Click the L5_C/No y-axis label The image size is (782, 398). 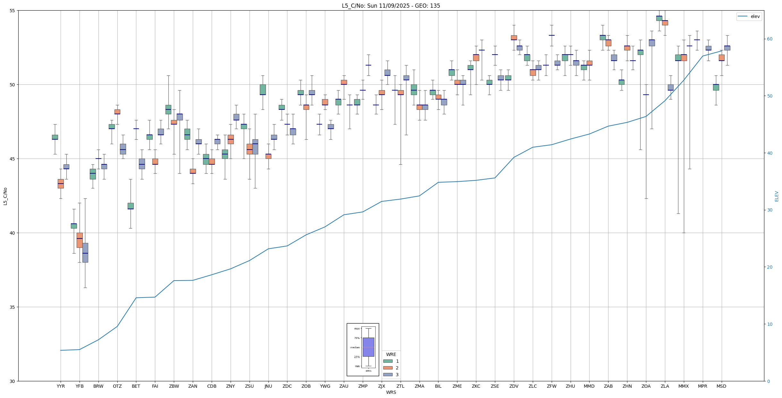click(5, 196)
